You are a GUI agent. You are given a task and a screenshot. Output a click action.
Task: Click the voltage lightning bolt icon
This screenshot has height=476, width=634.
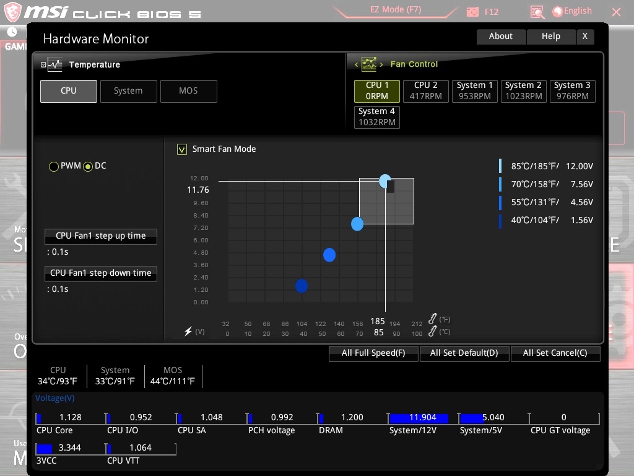coord(188,331)
